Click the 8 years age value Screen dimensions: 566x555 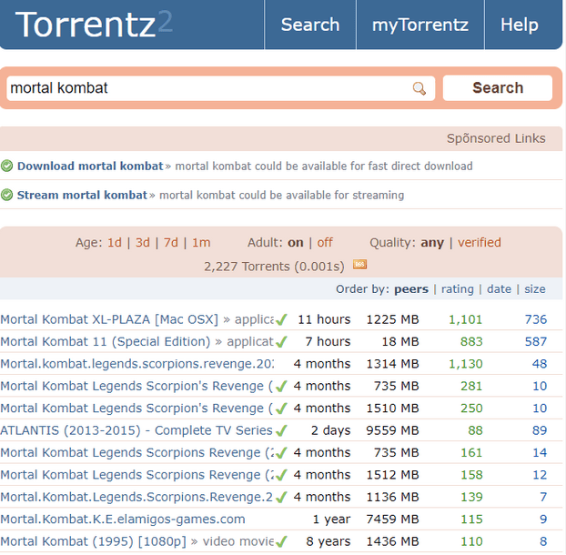coord(328,541)
